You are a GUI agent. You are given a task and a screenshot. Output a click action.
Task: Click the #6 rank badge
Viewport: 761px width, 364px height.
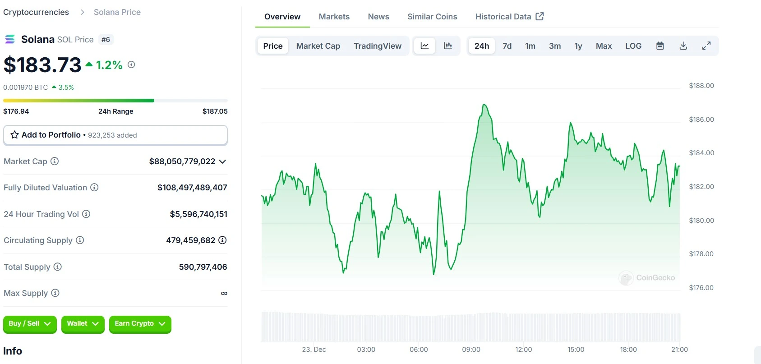pyautogui.click(x=106, y=39)
